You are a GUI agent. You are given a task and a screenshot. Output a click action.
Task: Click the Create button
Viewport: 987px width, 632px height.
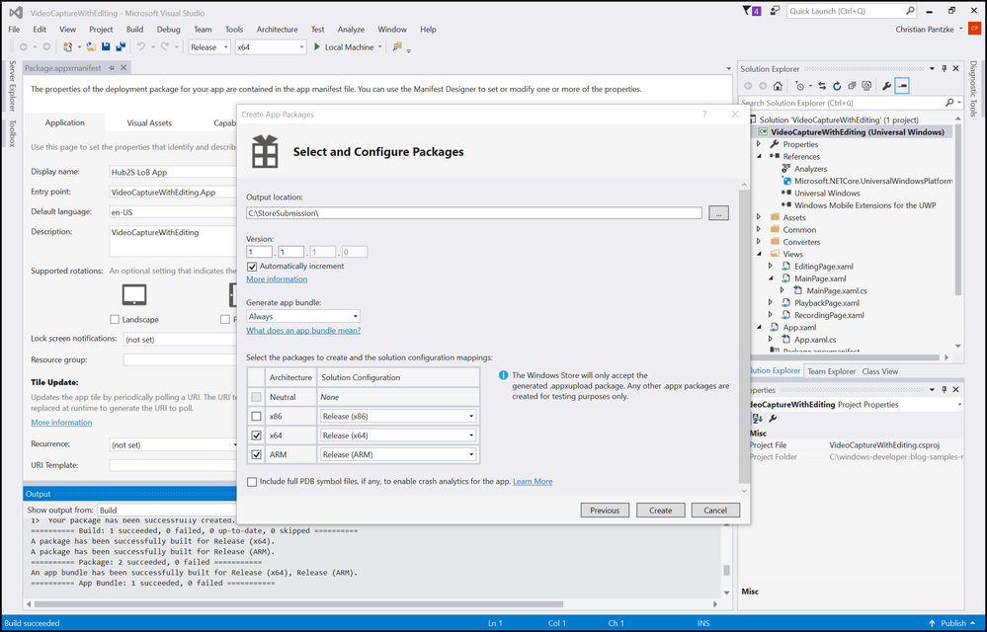coord(660,510)
